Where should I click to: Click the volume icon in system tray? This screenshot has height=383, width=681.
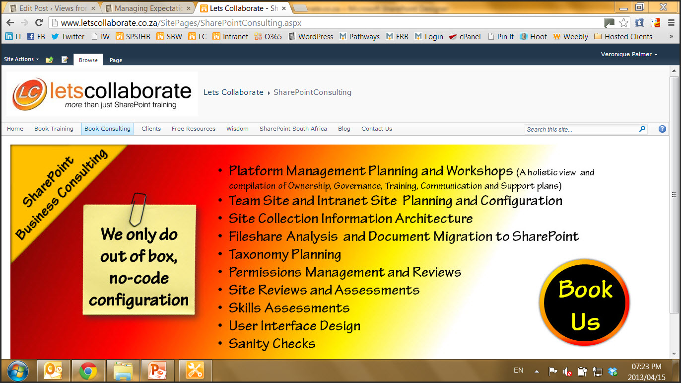pyautogui.click(x=567, y=371)
